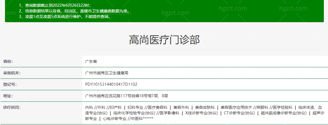328x125 pixels.
Task: Click the notice line about 2022年6月26日22时
Action: coord(55,6)
